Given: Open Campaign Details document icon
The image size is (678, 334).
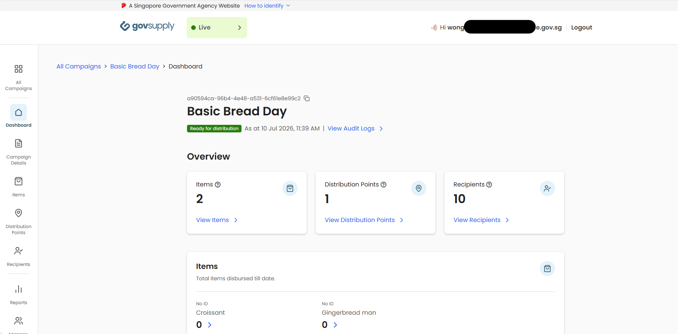Looking at the screenshot, I should click(x=19, y=143).
